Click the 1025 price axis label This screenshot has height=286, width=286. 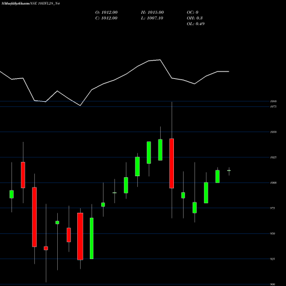[x=273, y=157]
